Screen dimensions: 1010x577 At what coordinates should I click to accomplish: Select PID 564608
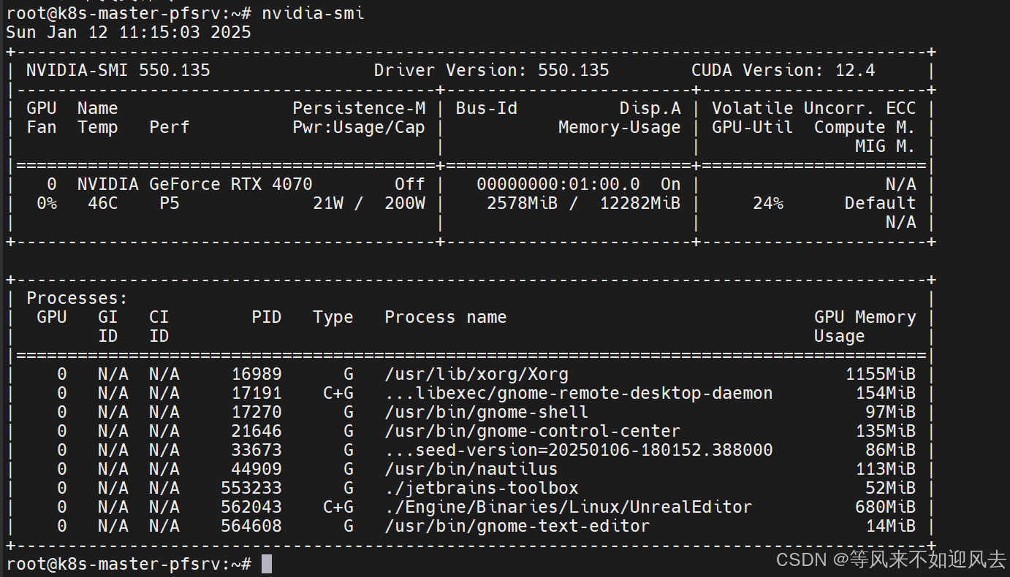pyautogui.click(x=251, y=526)
